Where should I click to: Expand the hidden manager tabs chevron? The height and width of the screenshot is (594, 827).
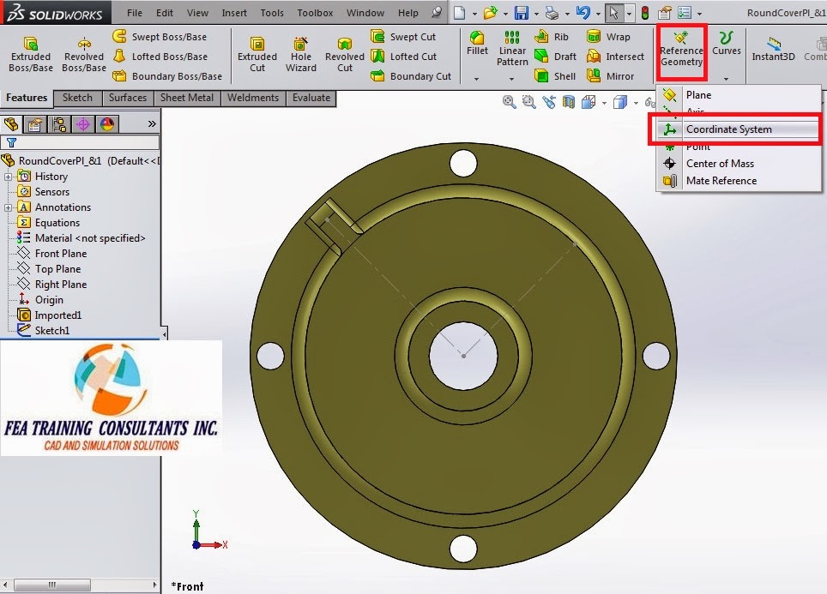152,124
